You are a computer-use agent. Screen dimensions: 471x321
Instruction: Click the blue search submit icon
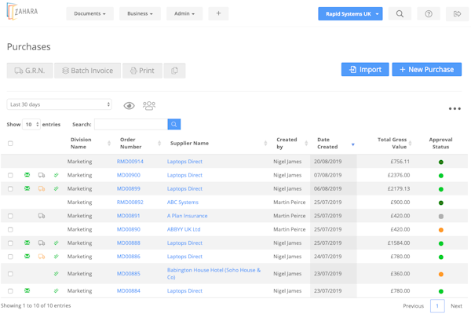tap(174, 124)
